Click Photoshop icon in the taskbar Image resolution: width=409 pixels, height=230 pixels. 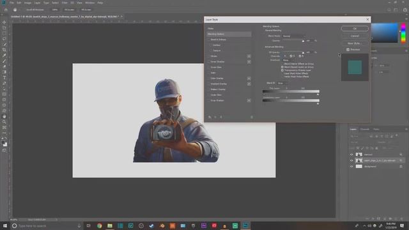coord(245,226)
